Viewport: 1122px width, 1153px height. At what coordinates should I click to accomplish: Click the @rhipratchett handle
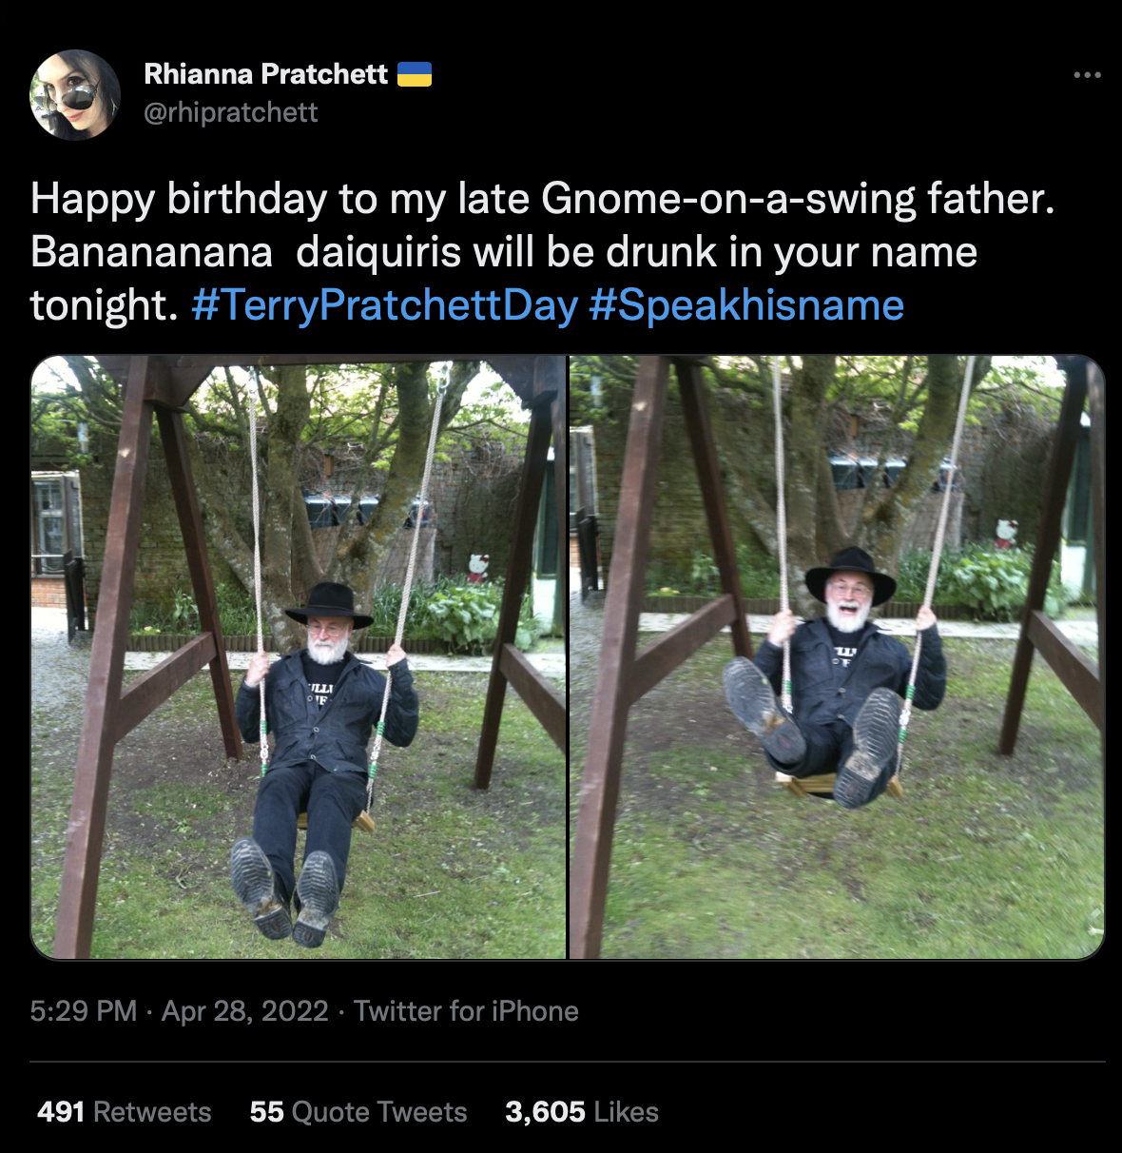click(x=231, y=112)
